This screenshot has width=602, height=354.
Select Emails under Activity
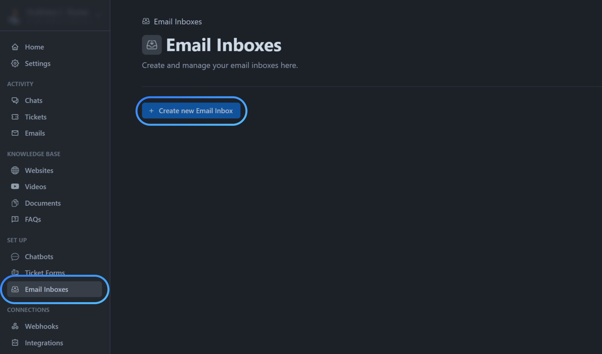click(x=35, y=133)
